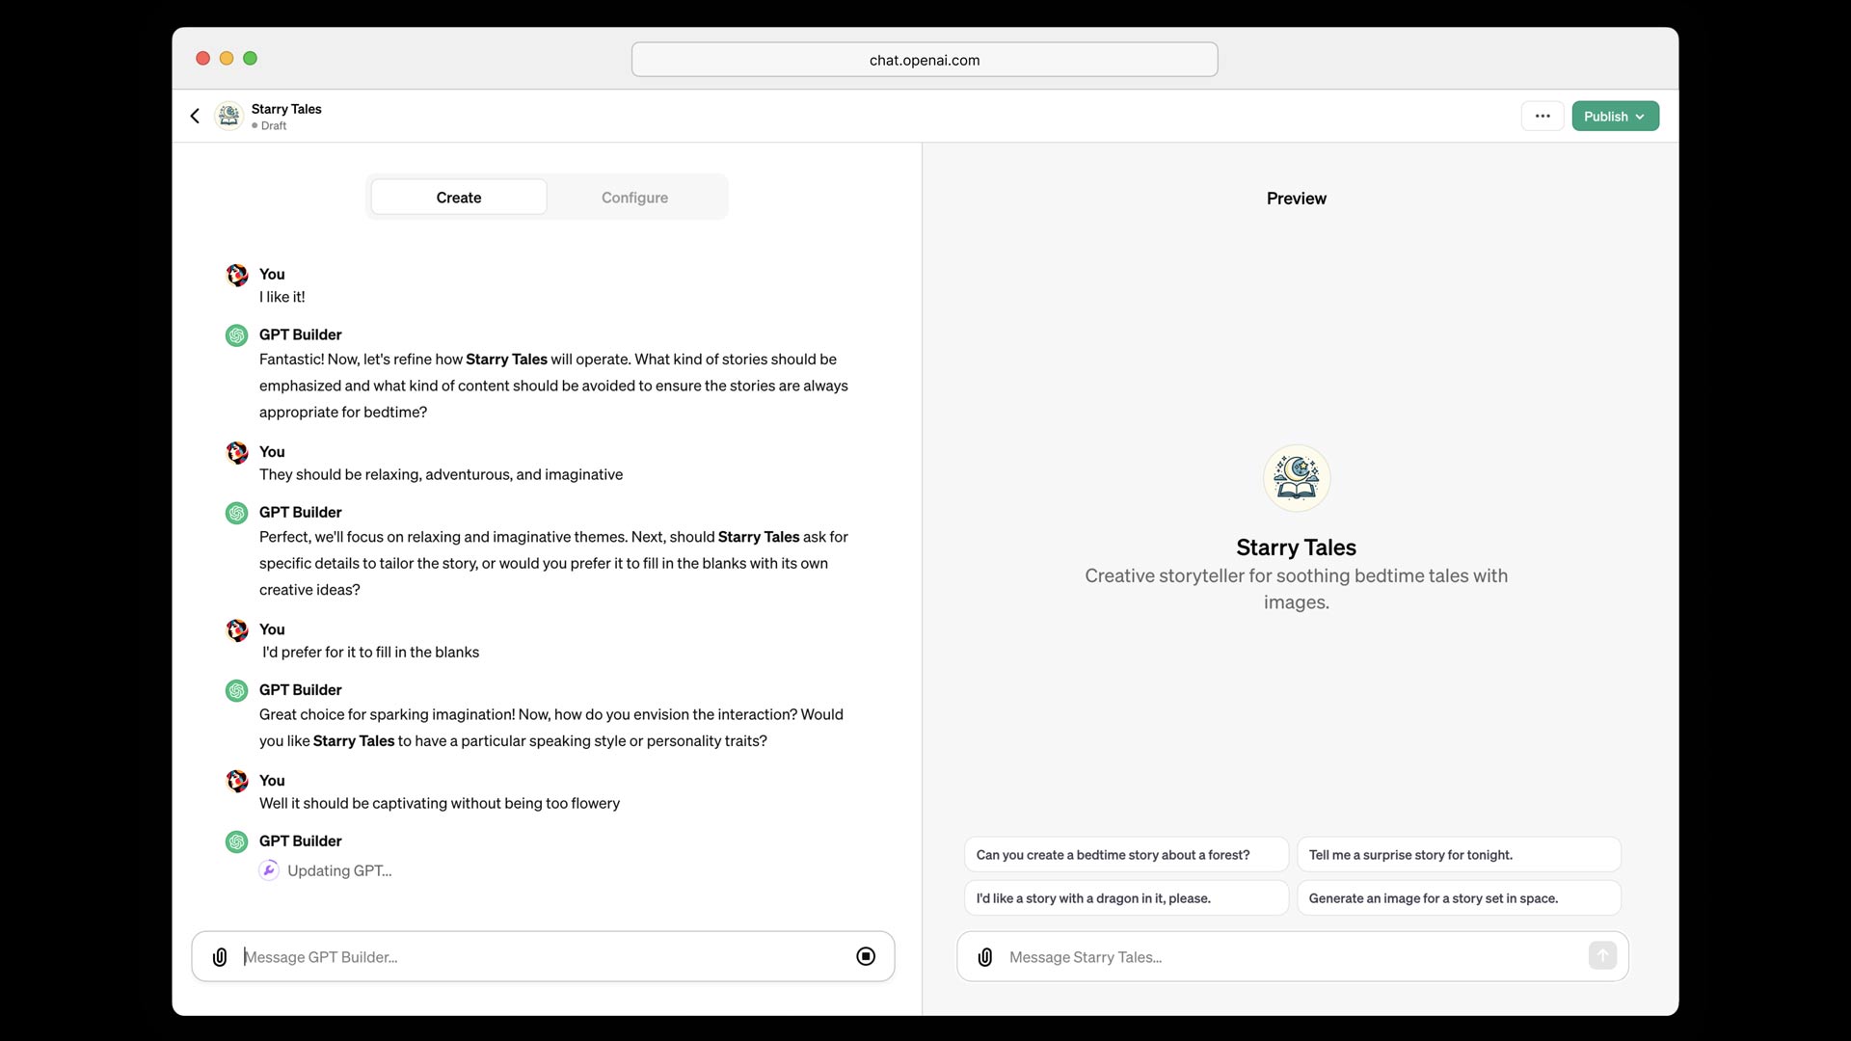Maximize the window with the green button

pyautogui.click(x=250, y=58)
